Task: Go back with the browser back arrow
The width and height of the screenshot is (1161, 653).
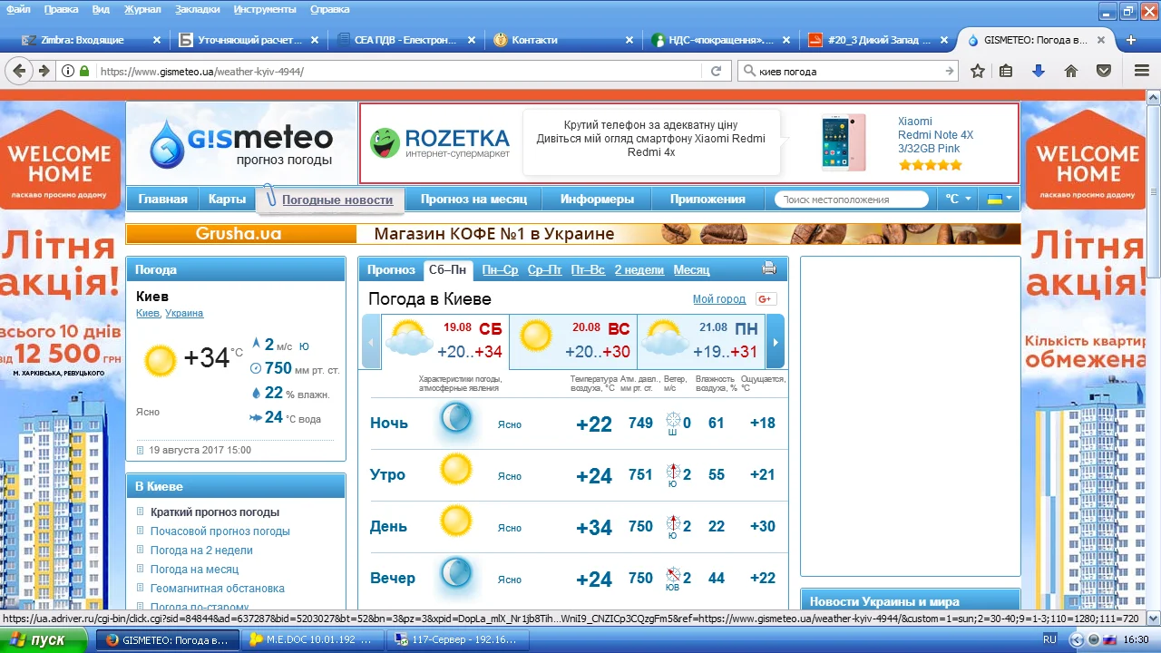Action: click(20, 71)
